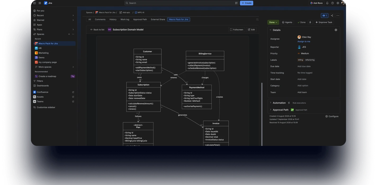Image resolution: width=377 pixels, height=185 pixels.
Task: Open Dashboards in the sidebar
Action: tap(54, 86)
